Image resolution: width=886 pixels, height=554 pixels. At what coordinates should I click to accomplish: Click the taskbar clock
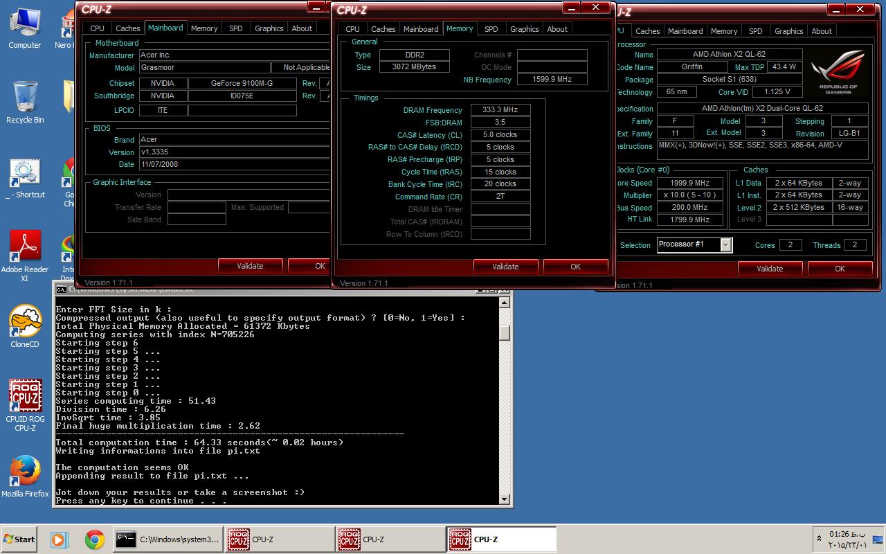pos(847,539)
